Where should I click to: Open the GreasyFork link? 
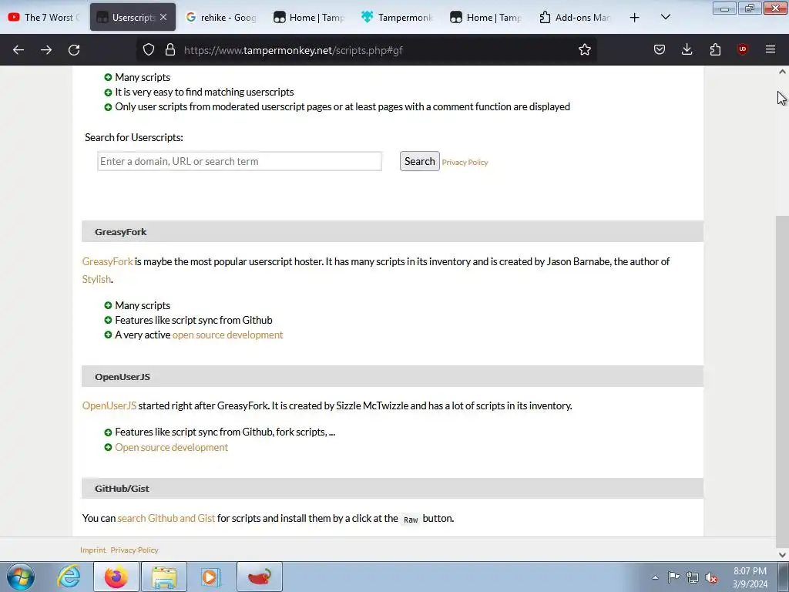click(x=108, y=261)
